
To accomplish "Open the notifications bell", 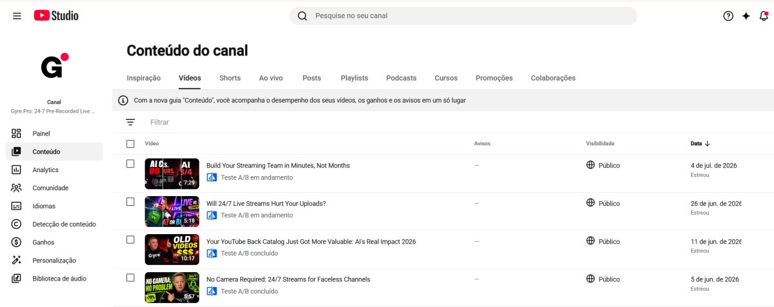I will (764, 16).
